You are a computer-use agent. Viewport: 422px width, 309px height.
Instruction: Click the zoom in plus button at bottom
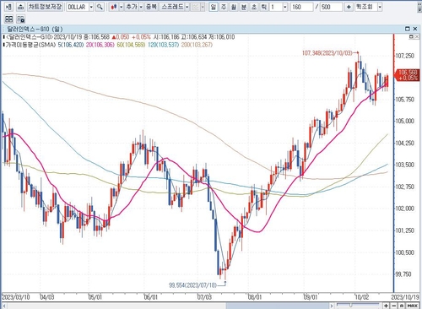coord(387,306)
